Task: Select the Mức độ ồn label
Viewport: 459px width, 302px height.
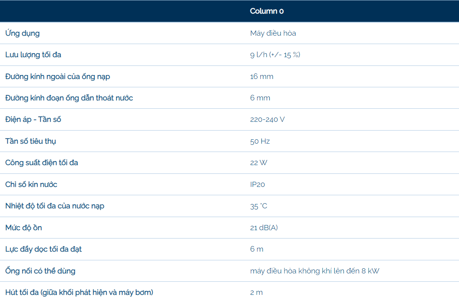Action: (23, 228)
